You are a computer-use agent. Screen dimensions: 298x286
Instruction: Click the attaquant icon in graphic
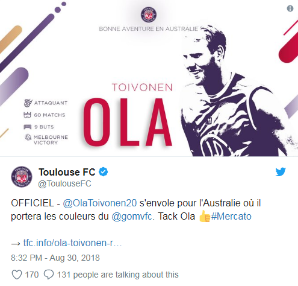click(28, 103)
